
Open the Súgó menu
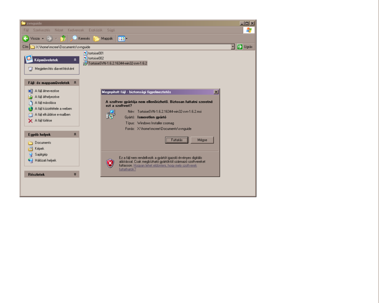coord(111,30)
